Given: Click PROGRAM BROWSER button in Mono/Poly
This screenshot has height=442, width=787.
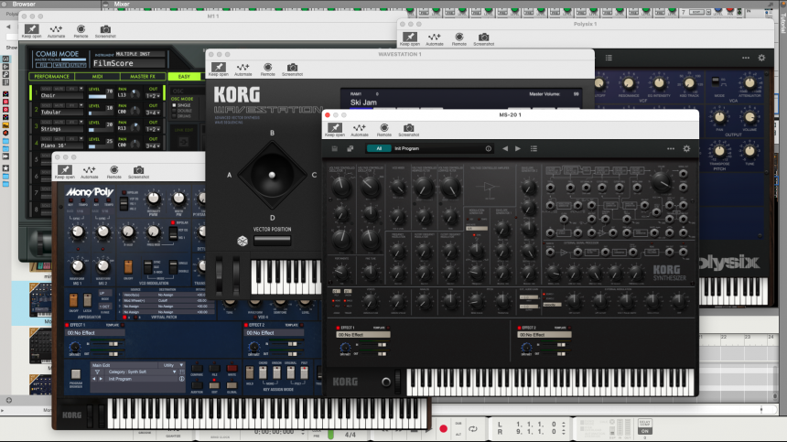Looking at the screenshot, I should click(75, 374).
